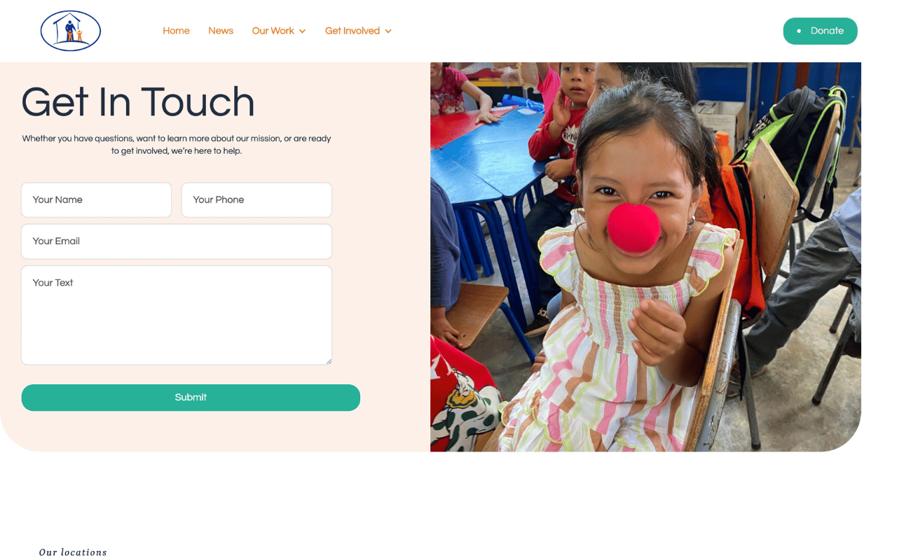Click the Donate button
This screenshot has height=560, width=897.
coord(820,31)
